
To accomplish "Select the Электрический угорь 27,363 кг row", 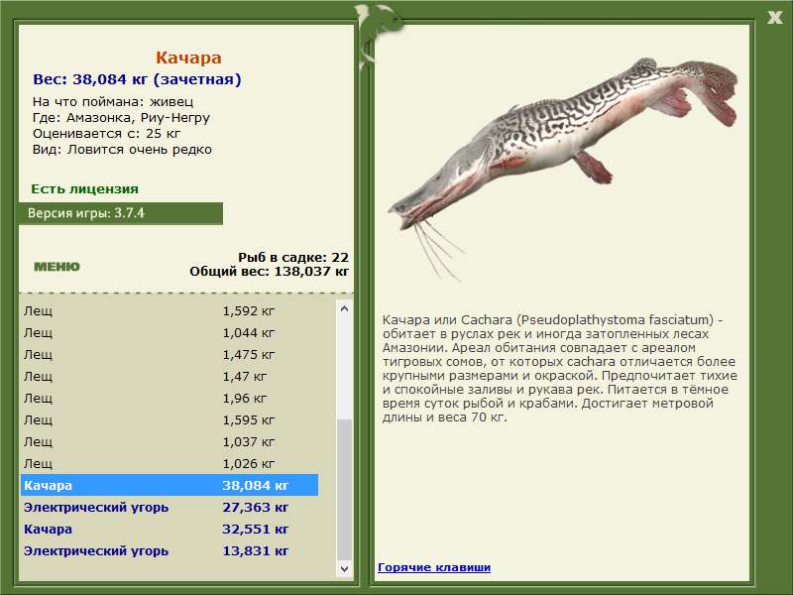I will click(170, 507).
